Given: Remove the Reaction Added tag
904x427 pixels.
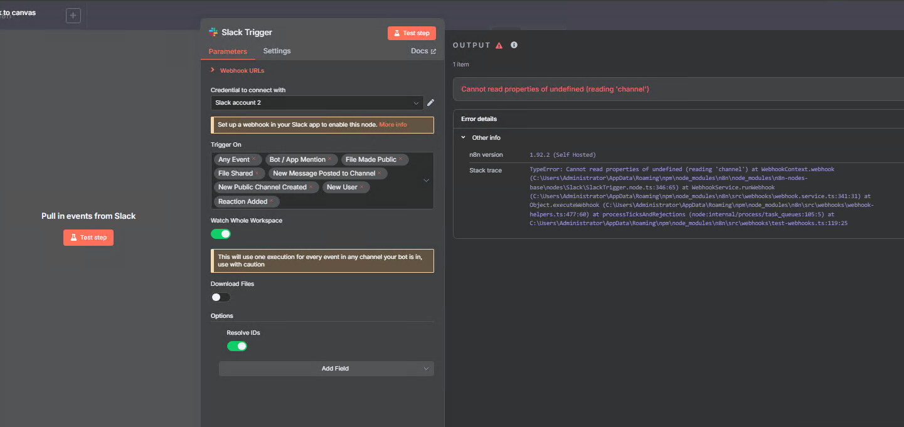Looking at the screenshot, I should click(272, 201).
